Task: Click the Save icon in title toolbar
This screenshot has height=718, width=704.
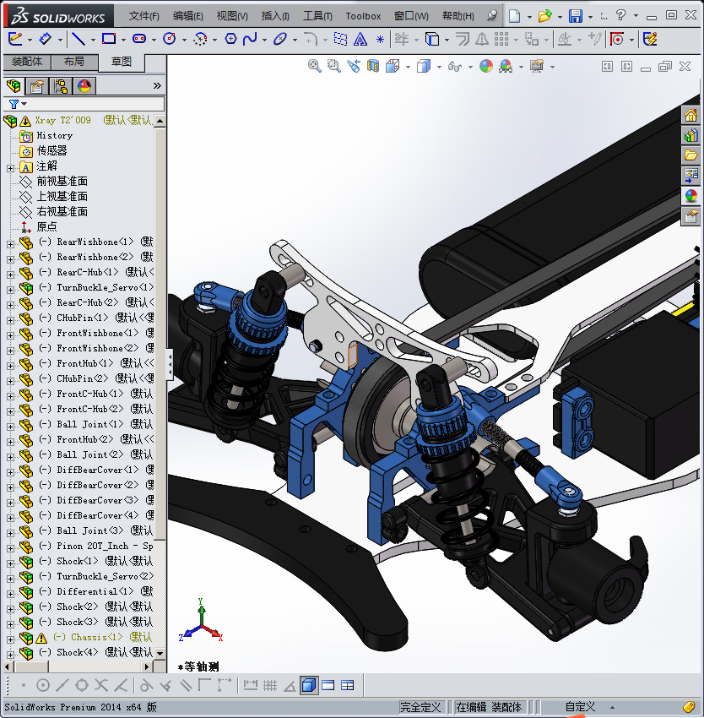Action: [576, 16]
